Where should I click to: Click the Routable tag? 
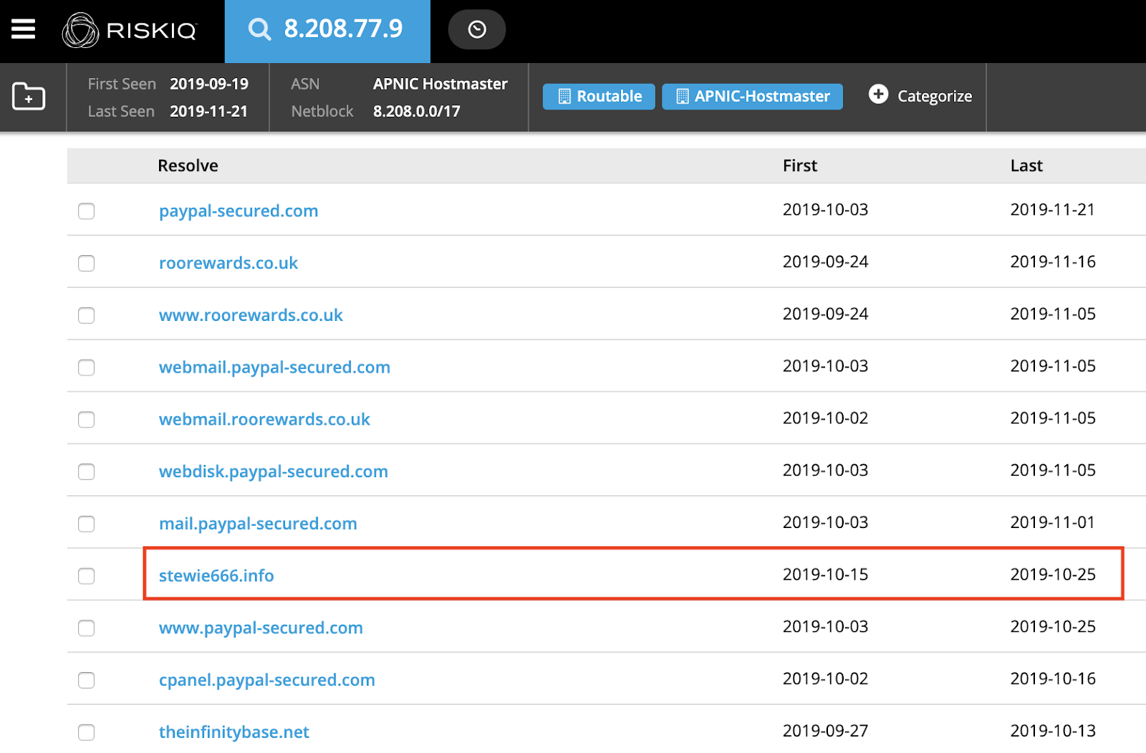(599, 97)
